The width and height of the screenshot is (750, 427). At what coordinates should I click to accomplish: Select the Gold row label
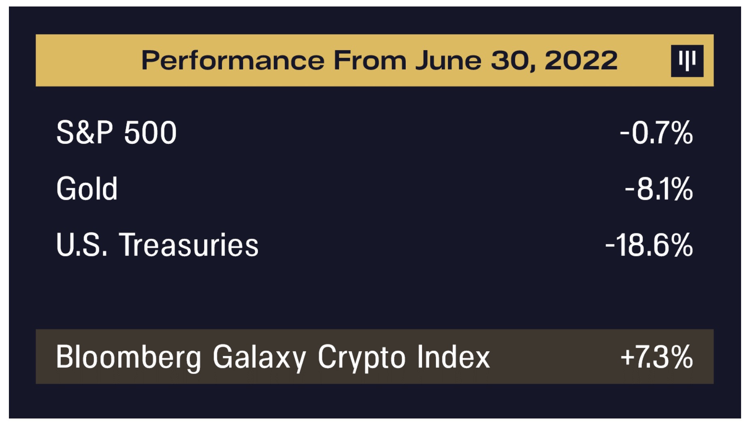pos(87,189)
